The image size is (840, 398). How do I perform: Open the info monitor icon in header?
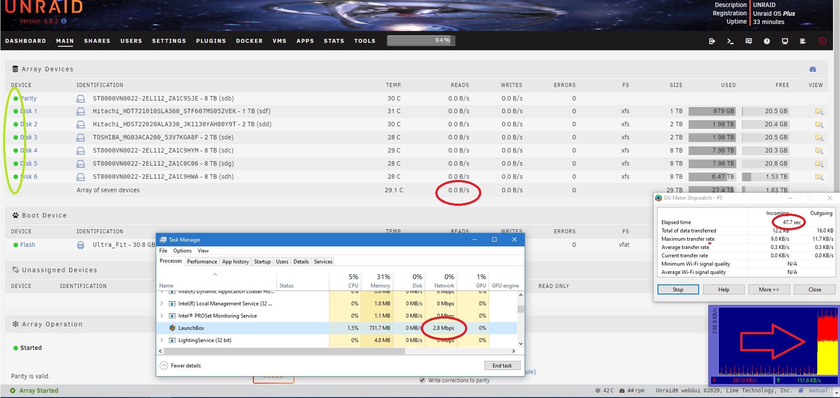[785, 41]
